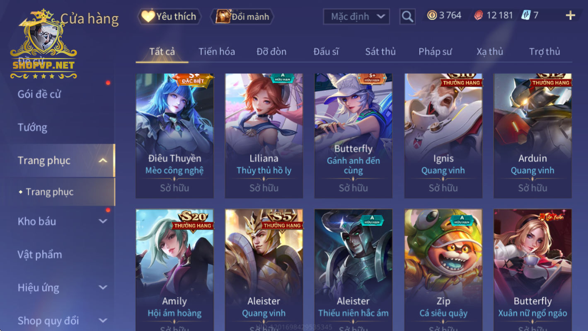Click the SHOPVP.NET crest logo
This screenshot has height=331, width=588.
(x=44, y=45)
